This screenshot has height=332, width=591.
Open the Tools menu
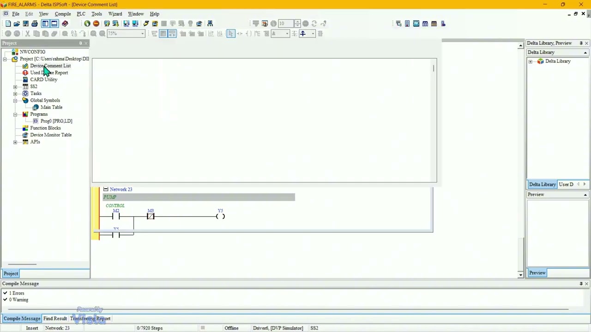96,14
